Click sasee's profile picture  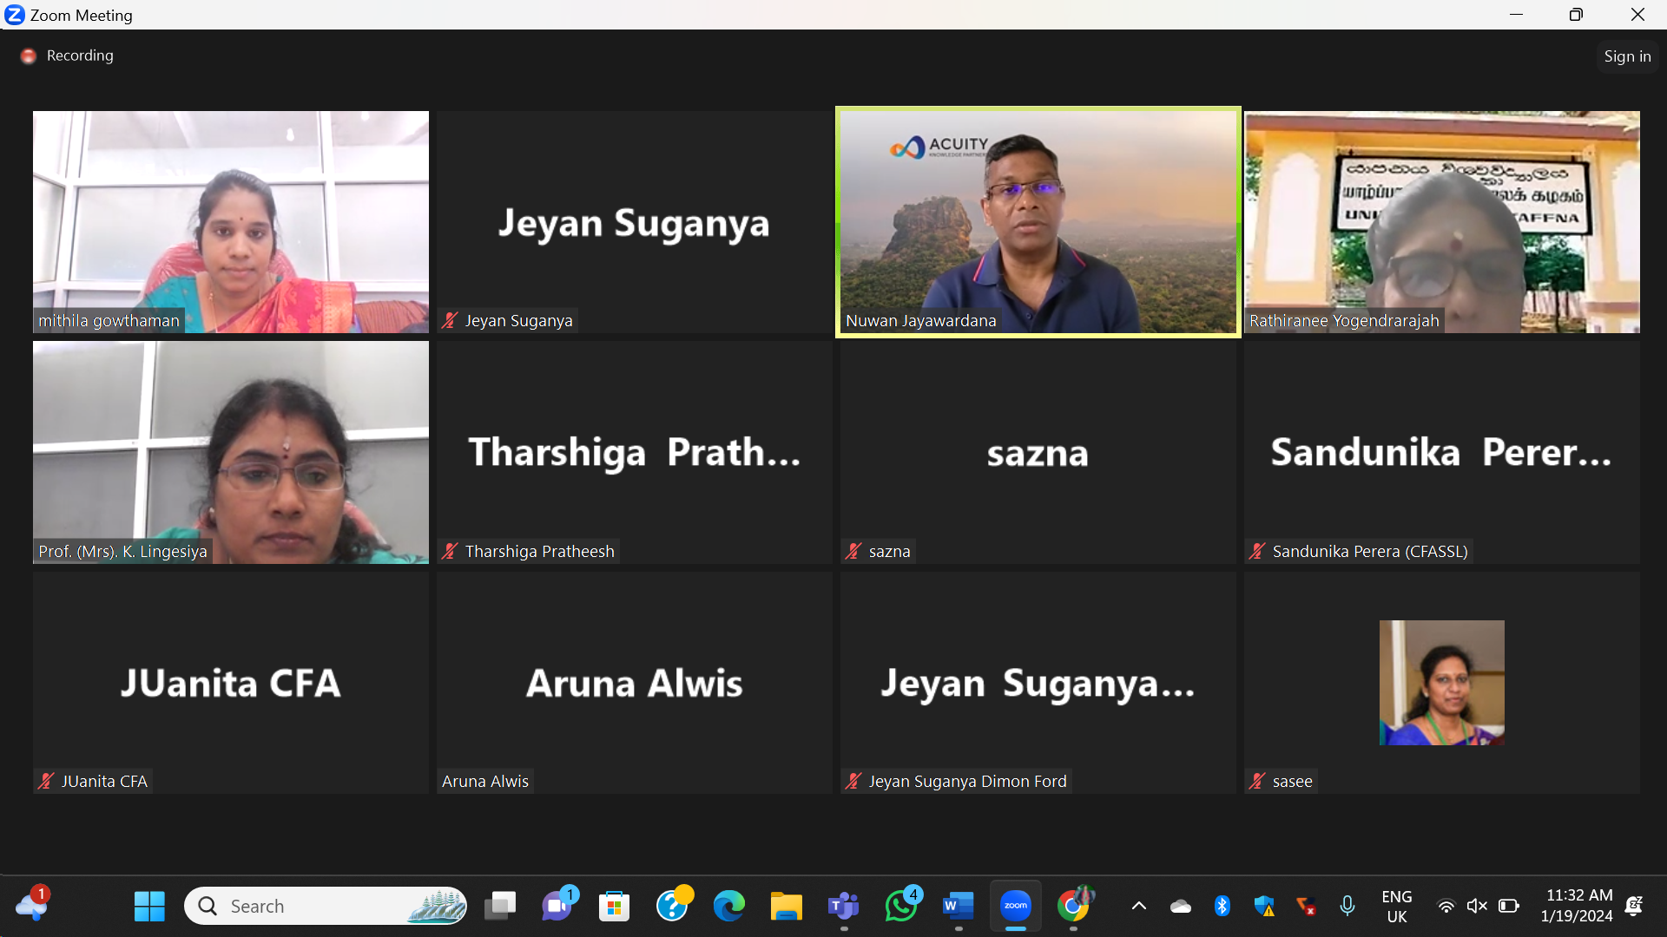pos(1441,683)
